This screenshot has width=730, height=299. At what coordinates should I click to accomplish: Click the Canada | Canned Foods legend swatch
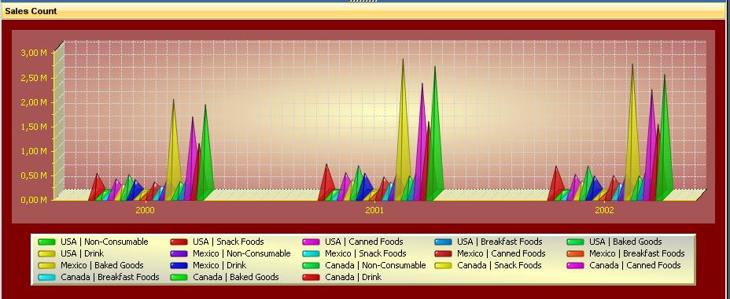tap(576, 265)
